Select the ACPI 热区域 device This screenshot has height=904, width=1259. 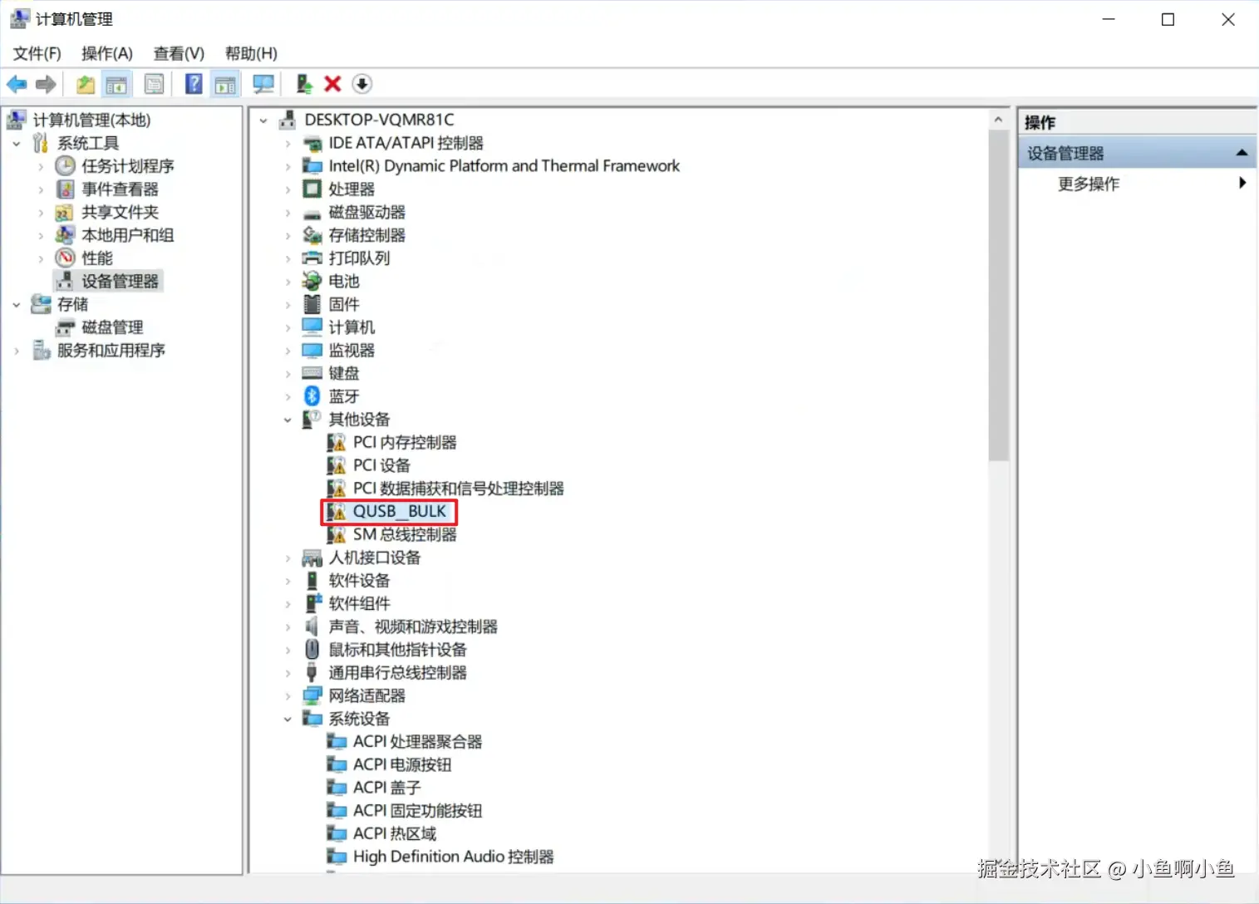pos(395,833)
